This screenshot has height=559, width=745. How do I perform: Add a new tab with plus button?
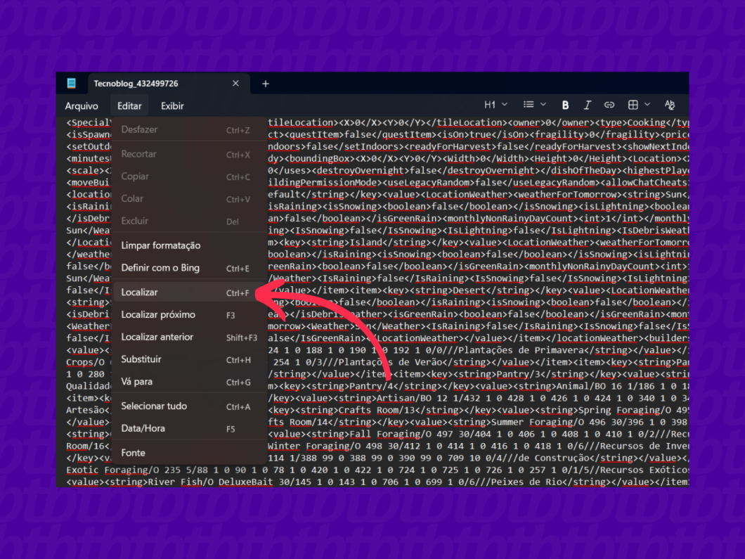(x=265, y=84)
